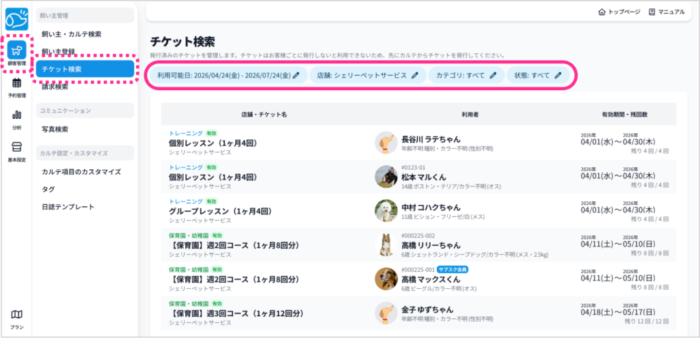Open the 日誌テンプレート menu item
This screenshot has width=700, height=338.
click(68, 207)
